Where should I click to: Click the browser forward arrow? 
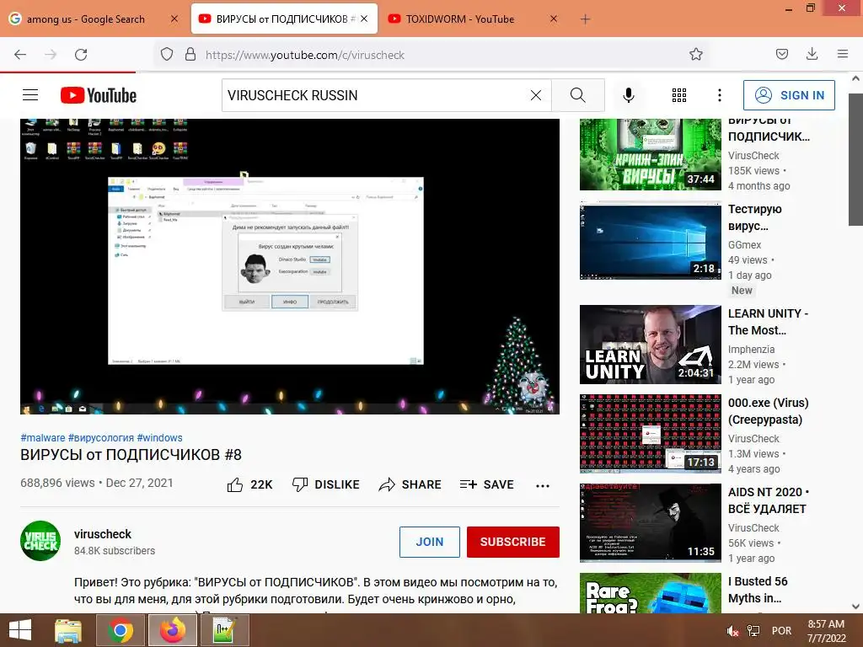click(51, 55)
